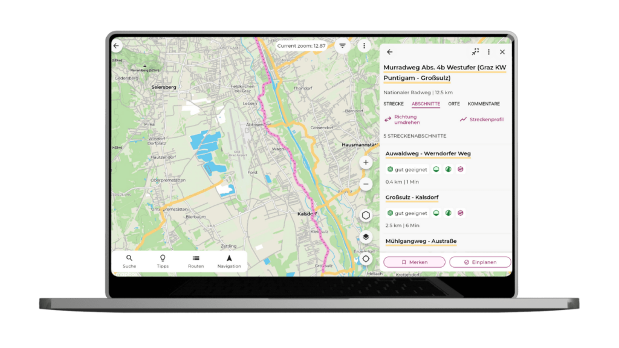The height and width of the screenshot is (348, 619).
Task: Center map on my current location
Action: pyautogui.click(x=366, y=259)
